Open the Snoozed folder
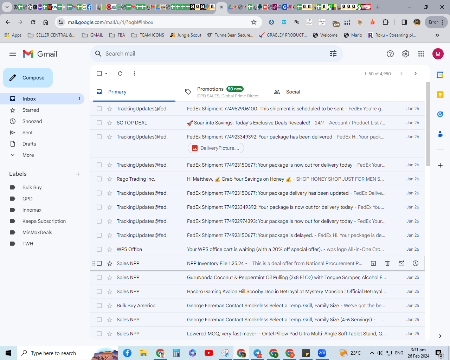The width and height of the screenshot is (450, 360). click(42, 121)
